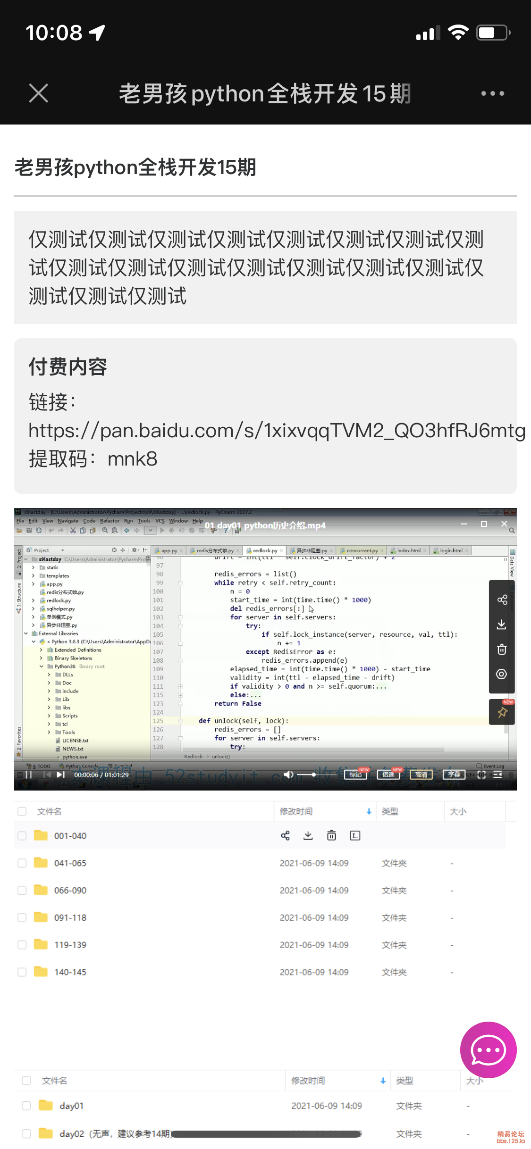The image size is (531, 1149).
Task: Click the trash icon in 001-040 row
Action: pos(332,836)
